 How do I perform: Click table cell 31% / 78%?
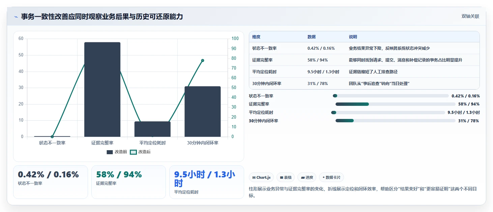[318, 84]
